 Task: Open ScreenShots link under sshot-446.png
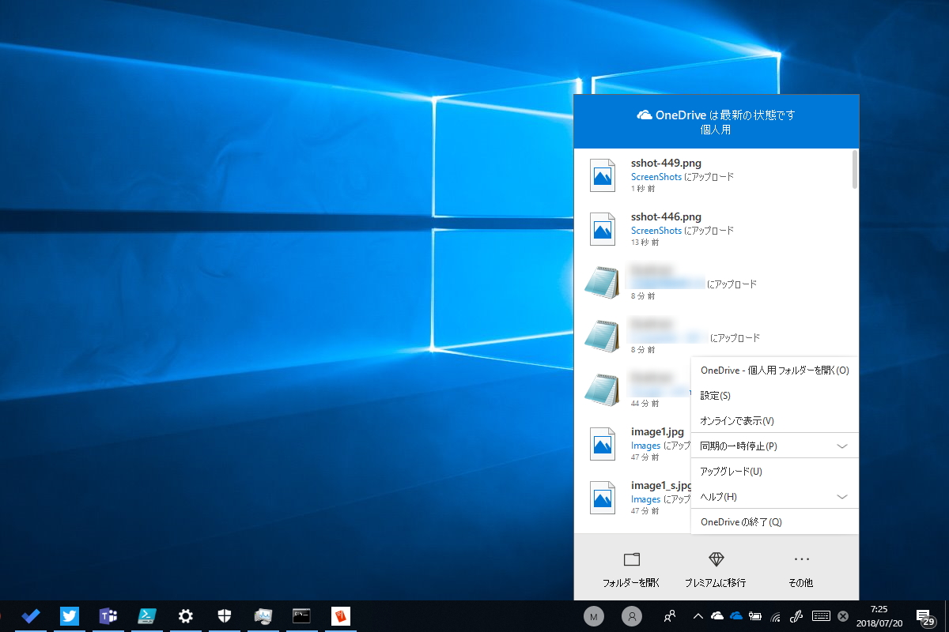(656, 231)
